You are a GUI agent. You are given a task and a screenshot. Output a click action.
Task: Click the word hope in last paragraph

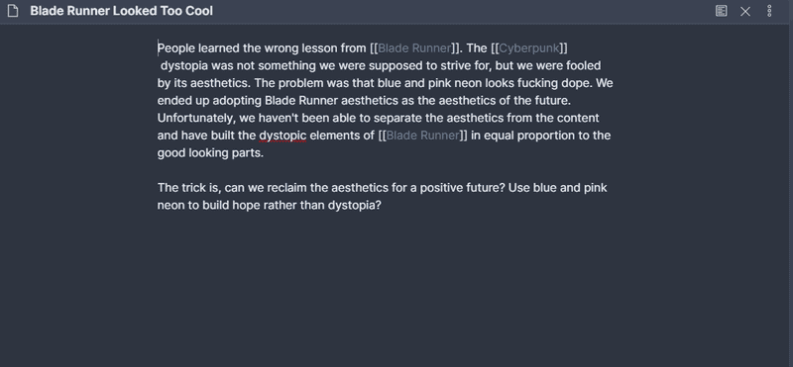point(246,206)
